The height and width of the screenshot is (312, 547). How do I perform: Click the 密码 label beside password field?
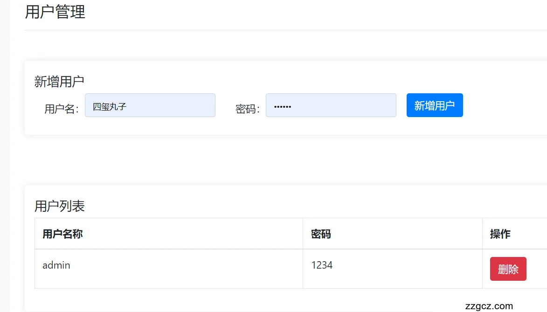pyautogui.click(x=247, y=109)
